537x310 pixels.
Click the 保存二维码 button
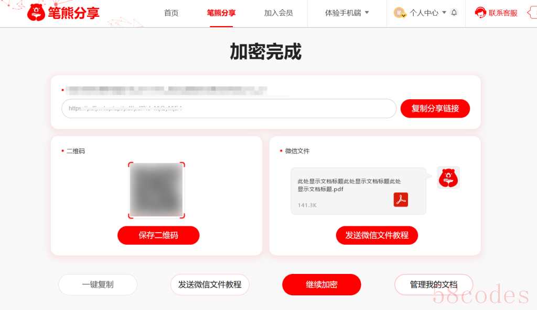click(x=158, y=235)
